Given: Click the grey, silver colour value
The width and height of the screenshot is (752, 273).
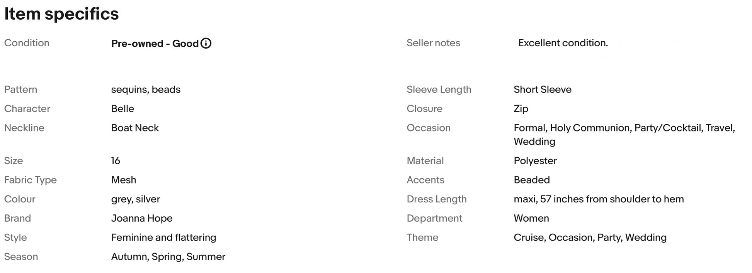Looking at the screenshot, I should pos(135,199).
